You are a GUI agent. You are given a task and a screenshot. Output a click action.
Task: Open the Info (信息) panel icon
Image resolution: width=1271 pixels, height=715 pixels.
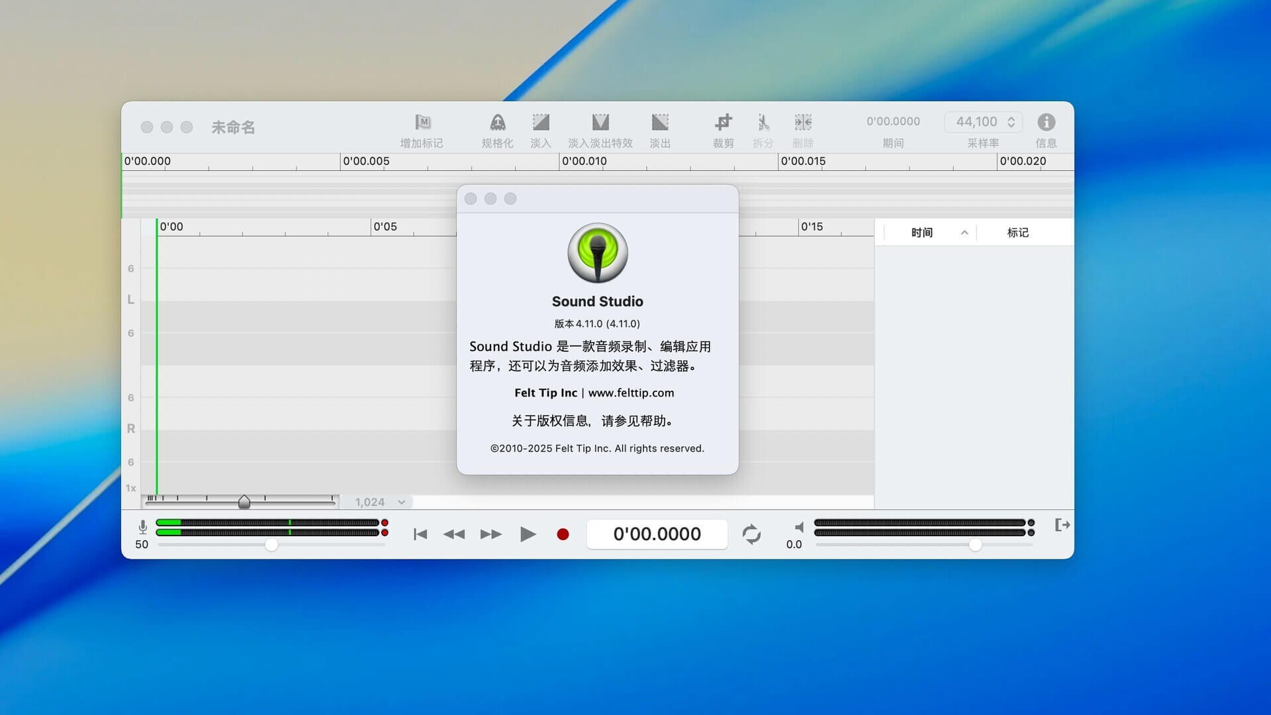[1046, 122]
